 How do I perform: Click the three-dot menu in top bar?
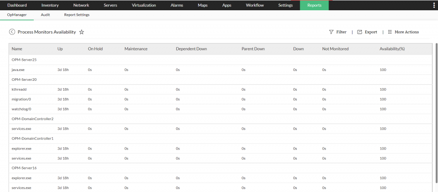[x=434, y=6]
